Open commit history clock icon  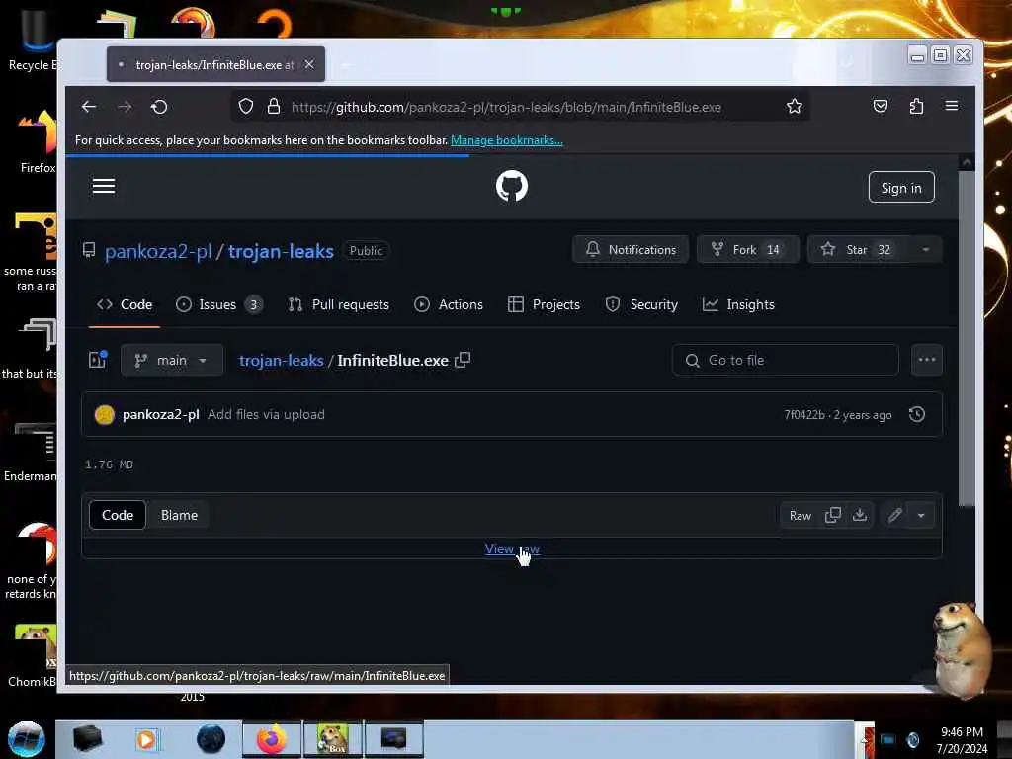[916, 414]
